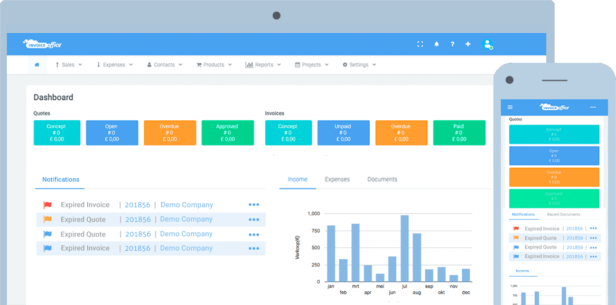Click the red flag in phone notifications

(x=516, y=228)
